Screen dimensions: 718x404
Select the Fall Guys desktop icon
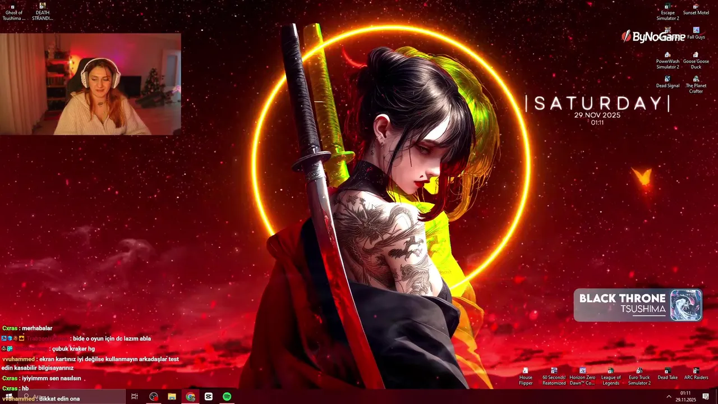click(696, 34)
